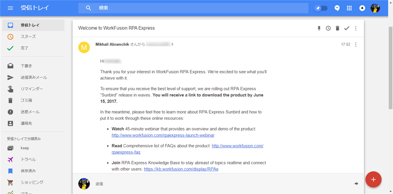
Task: Open the kb.workfusion.com RPAe link
Action: (181, 169)
